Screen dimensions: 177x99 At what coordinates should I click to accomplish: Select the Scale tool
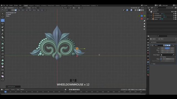[x=2, y=27]
